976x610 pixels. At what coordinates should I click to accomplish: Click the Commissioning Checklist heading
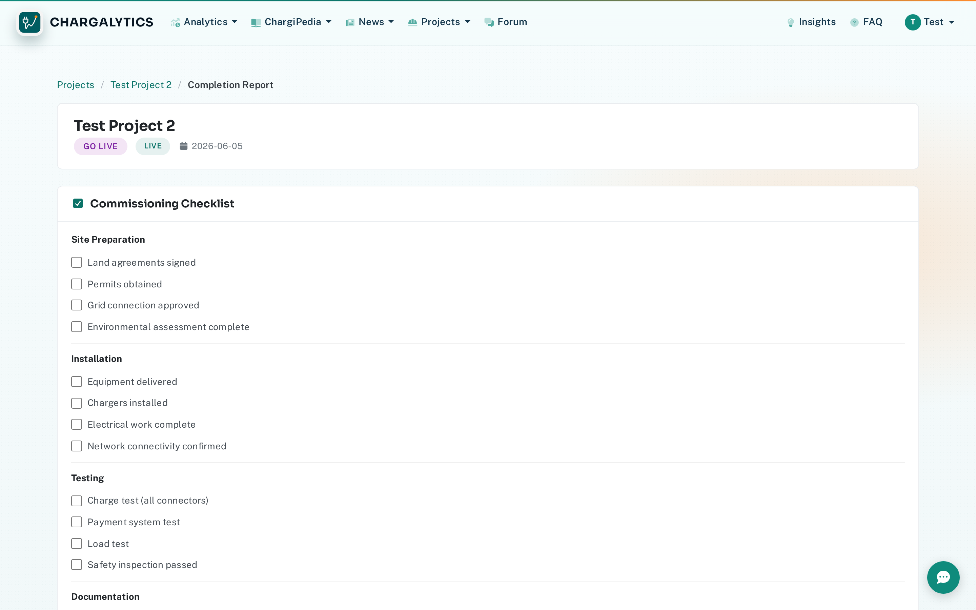point(162,203)
